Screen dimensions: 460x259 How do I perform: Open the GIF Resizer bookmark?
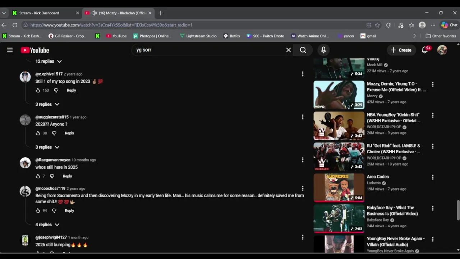[x=68, y=36]
